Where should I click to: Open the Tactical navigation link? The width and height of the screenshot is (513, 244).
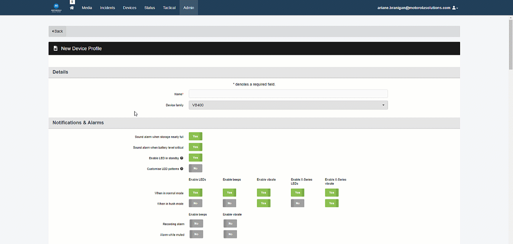coord(169,8)
